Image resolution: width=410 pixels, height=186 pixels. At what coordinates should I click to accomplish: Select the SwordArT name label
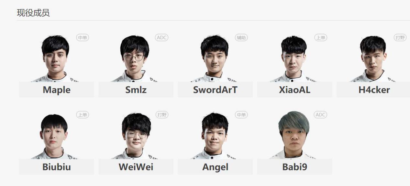tap(215, 90)
